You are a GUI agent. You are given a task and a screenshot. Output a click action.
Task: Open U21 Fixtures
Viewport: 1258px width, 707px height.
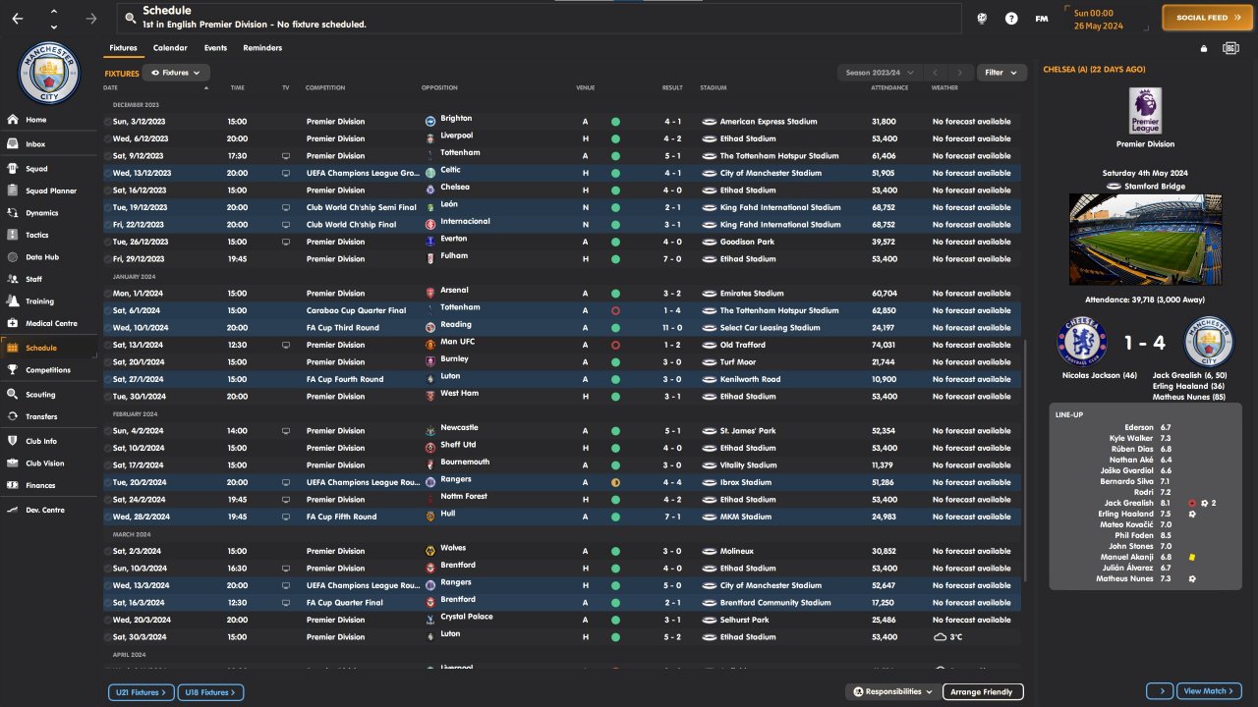pyautogui.click(x=142, y=692)
